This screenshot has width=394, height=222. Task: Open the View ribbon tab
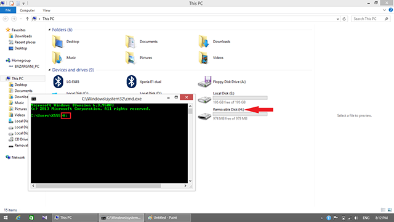tap(47, 10)
